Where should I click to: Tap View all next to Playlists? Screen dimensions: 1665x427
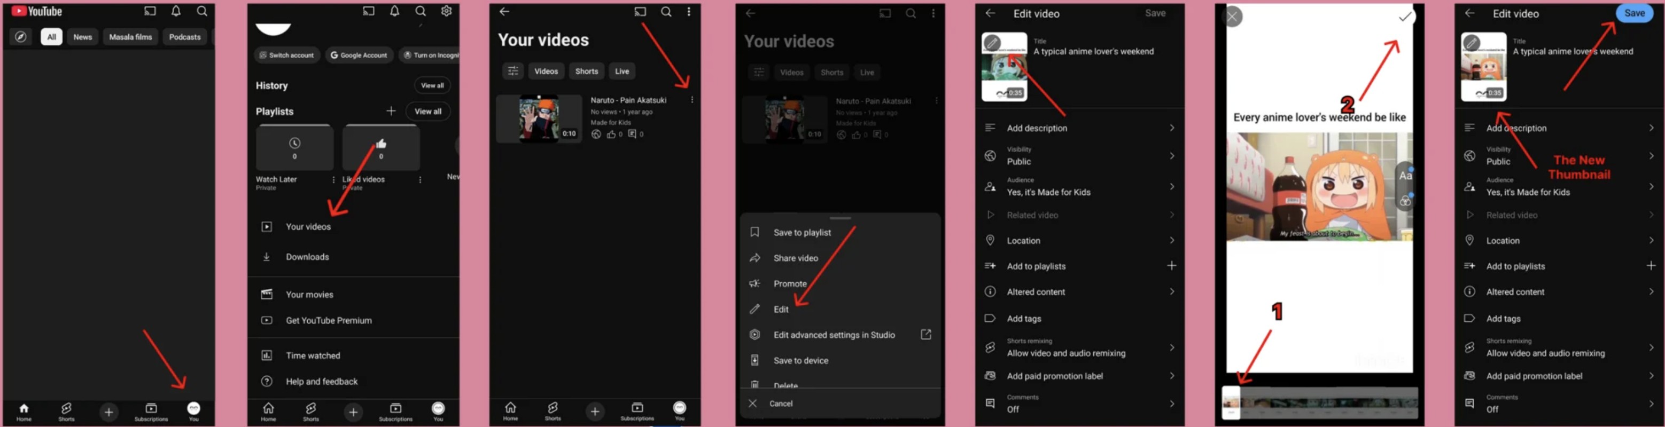point(428,111)
